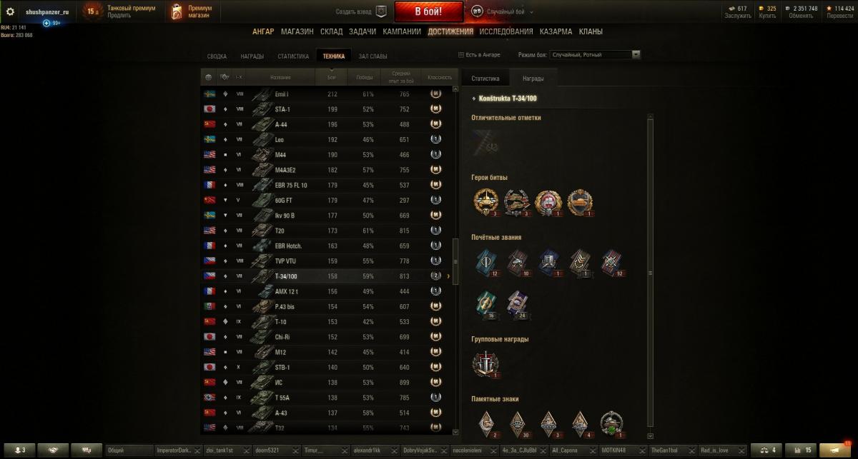Viewport: 858px width, 459px height.
Task: Expand the T-34/100 row arrow
Action: tap(448, 276)
